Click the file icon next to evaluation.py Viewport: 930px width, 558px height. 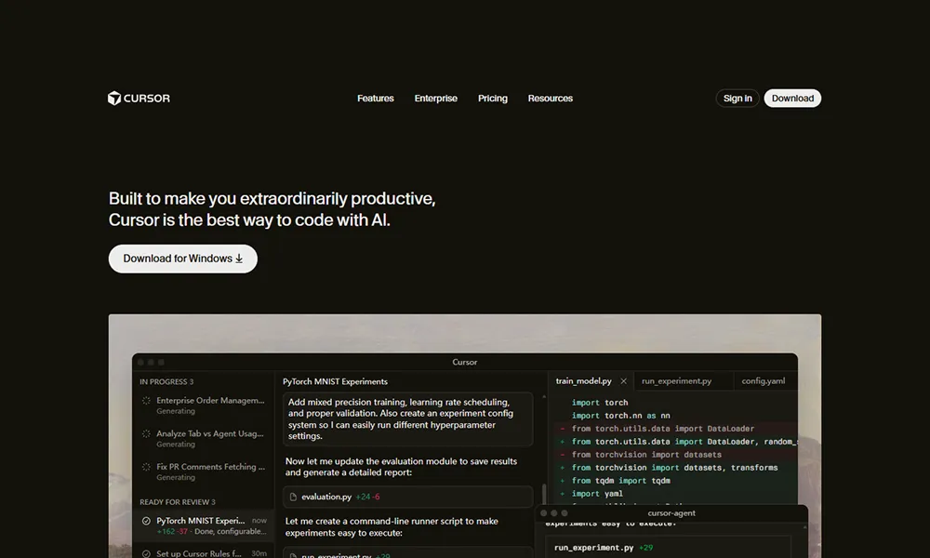click(x=293, y=498)
